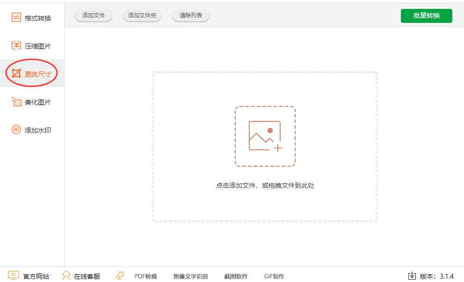Click the 添加文件 button
The height and width of the screenshot is (282, 464).
point(94,15)
